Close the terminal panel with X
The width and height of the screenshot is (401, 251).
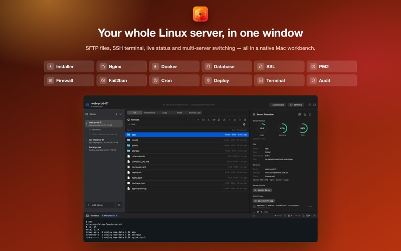314,216
